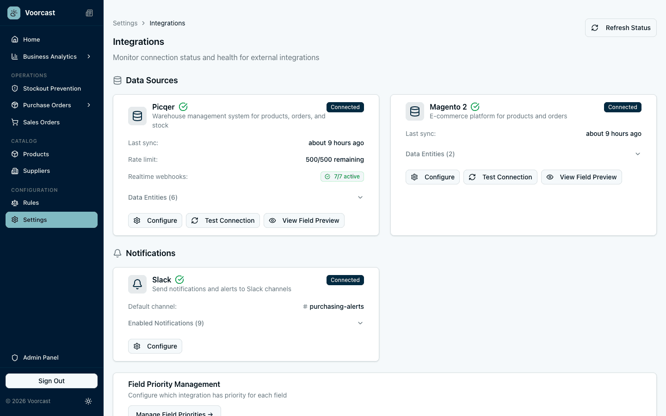This screenshot has width=666, height=416.
Task: Click the Data Sources database icon
Action: (117, 80)
